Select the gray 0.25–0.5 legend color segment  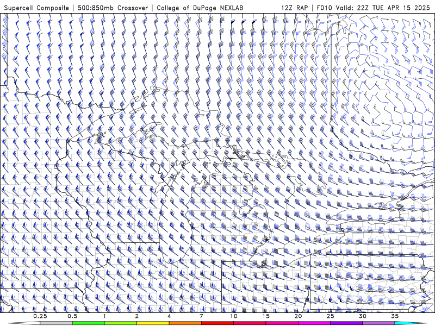(x=56, y=323)
